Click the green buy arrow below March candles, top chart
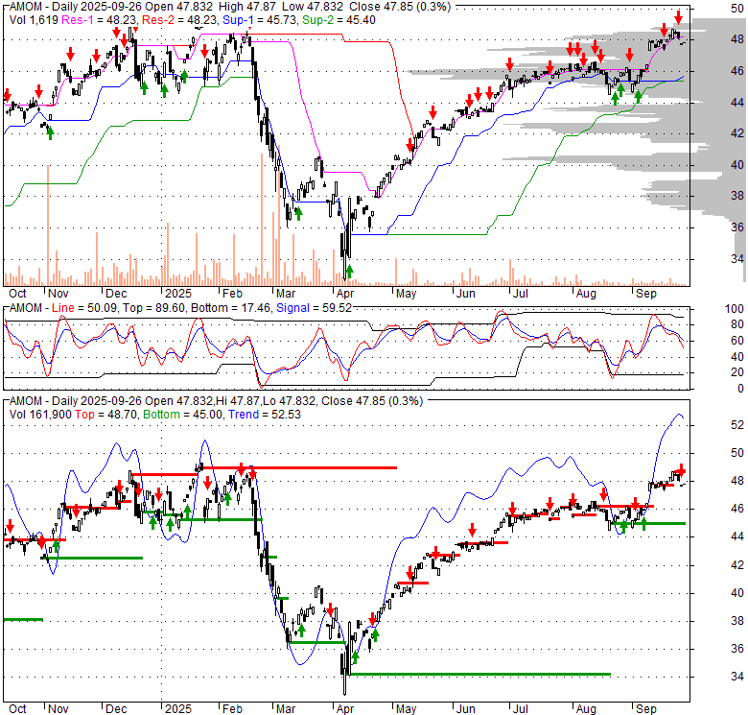This screenshot has height=715, width=748. click(x=298, y=213)
